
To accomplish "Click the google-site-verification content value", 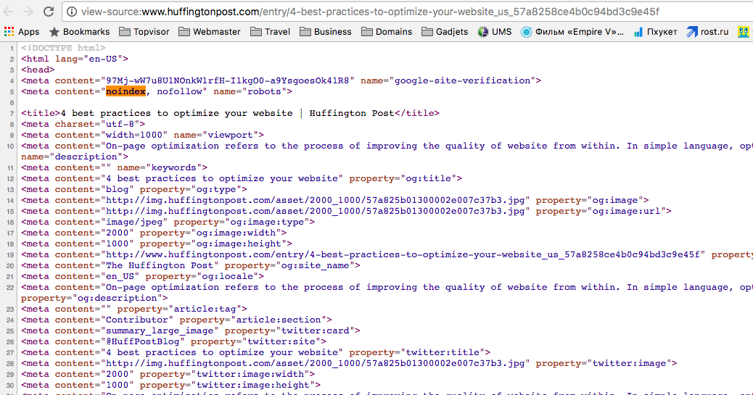I will tap(228, 80).
